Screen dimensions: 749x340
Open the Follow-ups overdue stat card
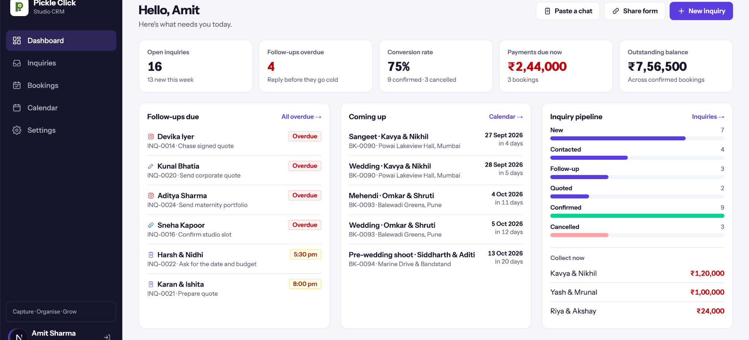coord(315,66)
